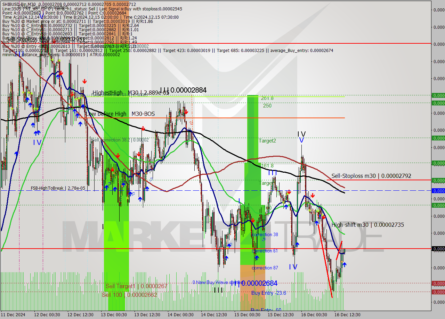Select the 'Time A:2024.12.14' info line
Screen dimensions: 445x319
90,17
